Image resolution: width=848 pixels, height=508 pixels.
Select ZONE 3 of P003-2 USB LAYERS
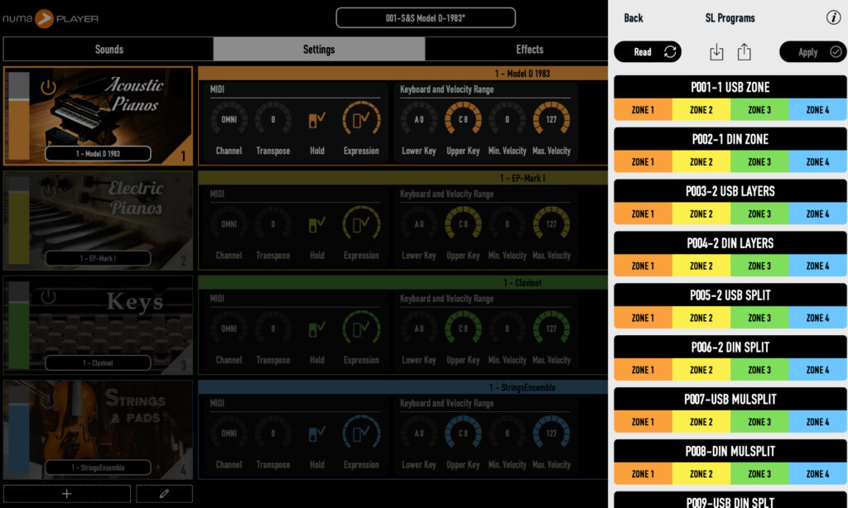pyautogui.click(x=760, y=213)
